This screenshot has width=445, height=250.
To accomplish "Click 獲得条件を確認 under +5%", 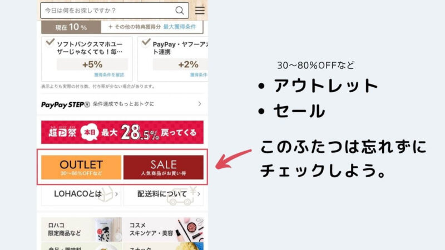I will [109, 75].
